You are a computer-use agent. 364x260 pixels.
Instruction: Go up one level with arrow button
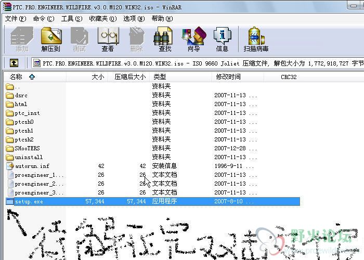pyautogui.click(x=14, y=63)
